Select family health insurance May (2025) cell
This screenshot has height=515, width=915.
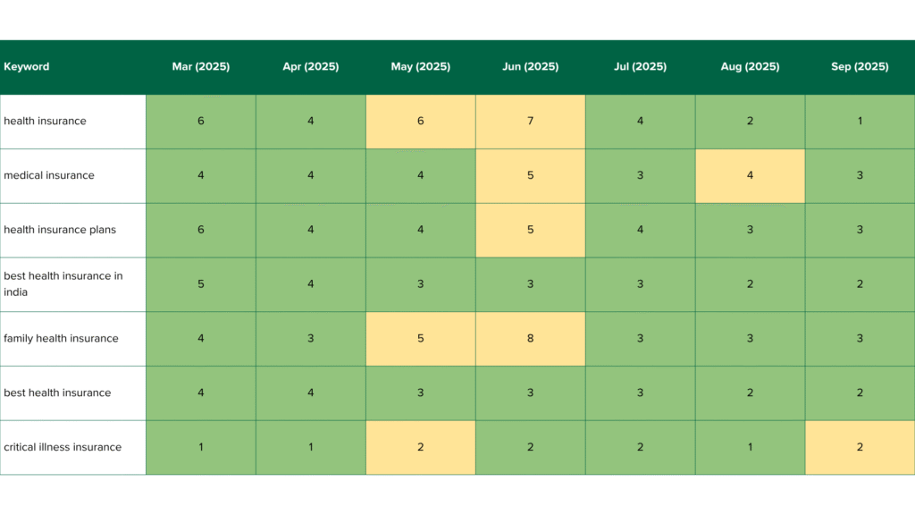point(420,339)
